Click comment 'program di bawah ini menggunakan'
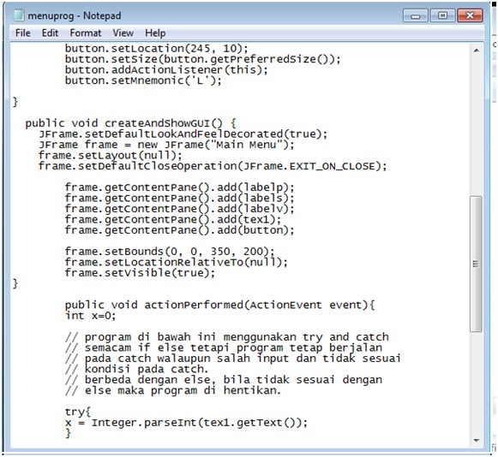This screenshot has width=498, height=457. (227, 337)
